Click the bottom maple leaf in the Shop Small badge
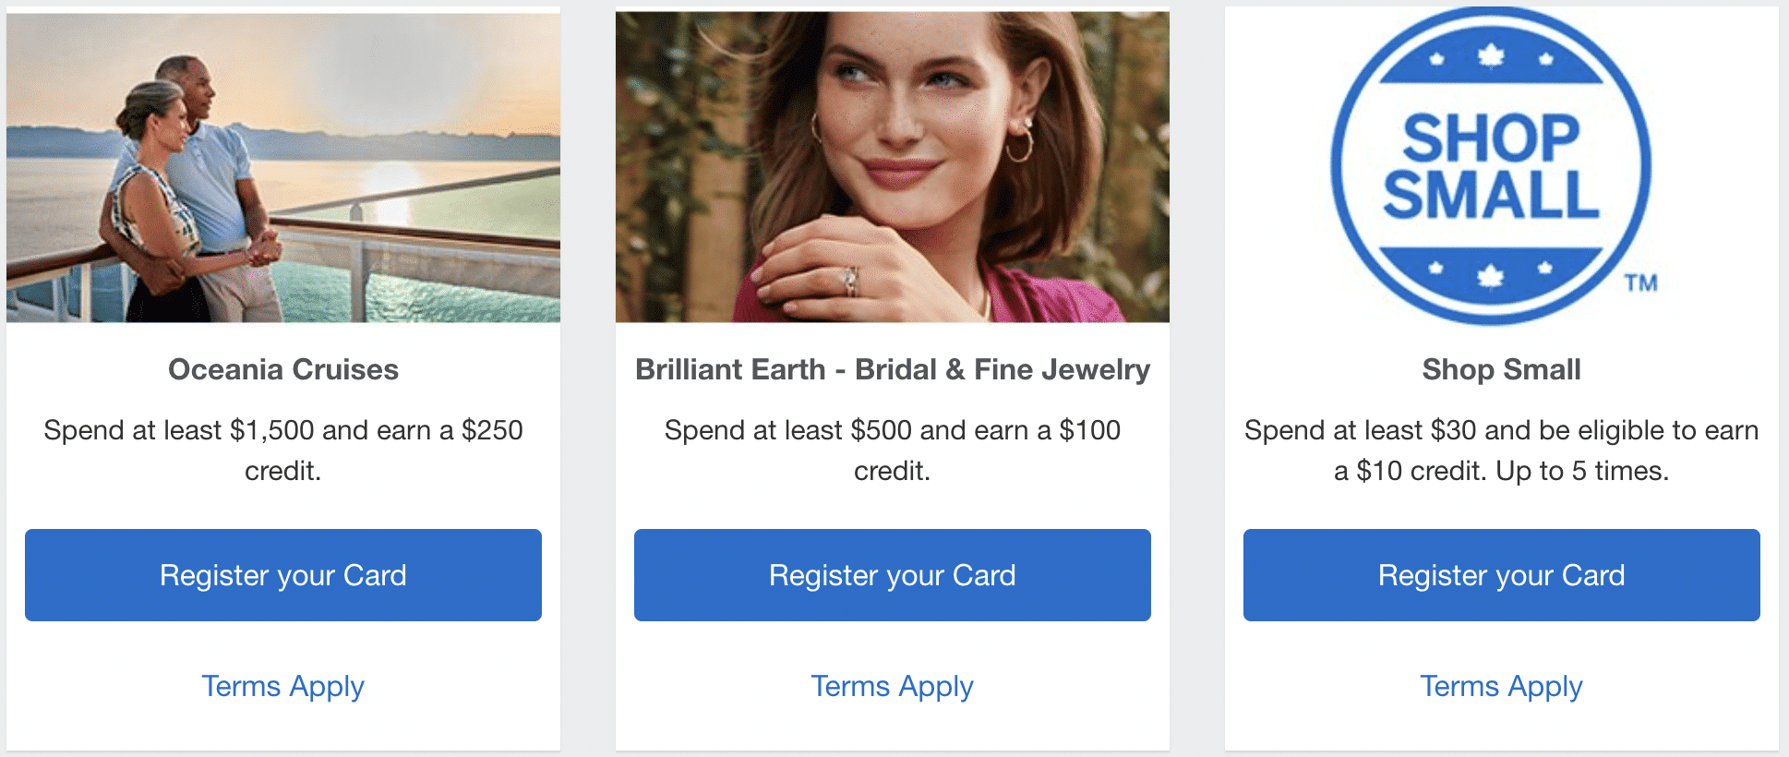 click(x=1490, y=275)
